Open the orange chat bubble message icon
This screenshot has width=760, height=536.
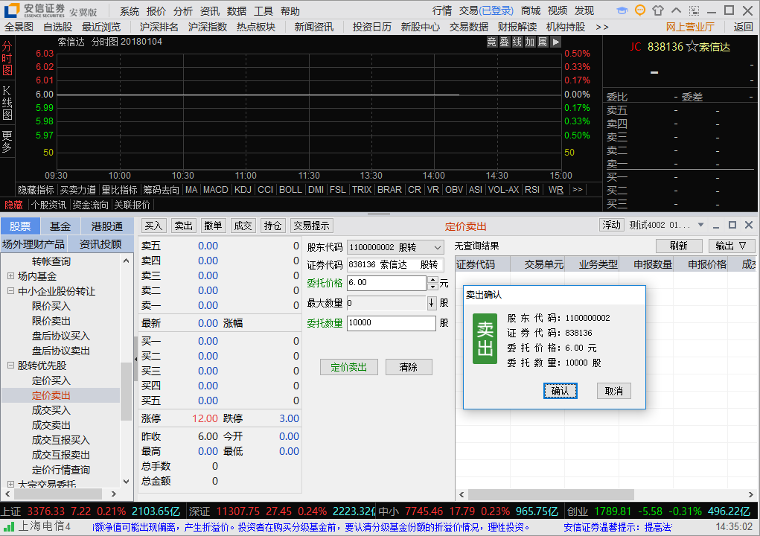tap(640, 10)
